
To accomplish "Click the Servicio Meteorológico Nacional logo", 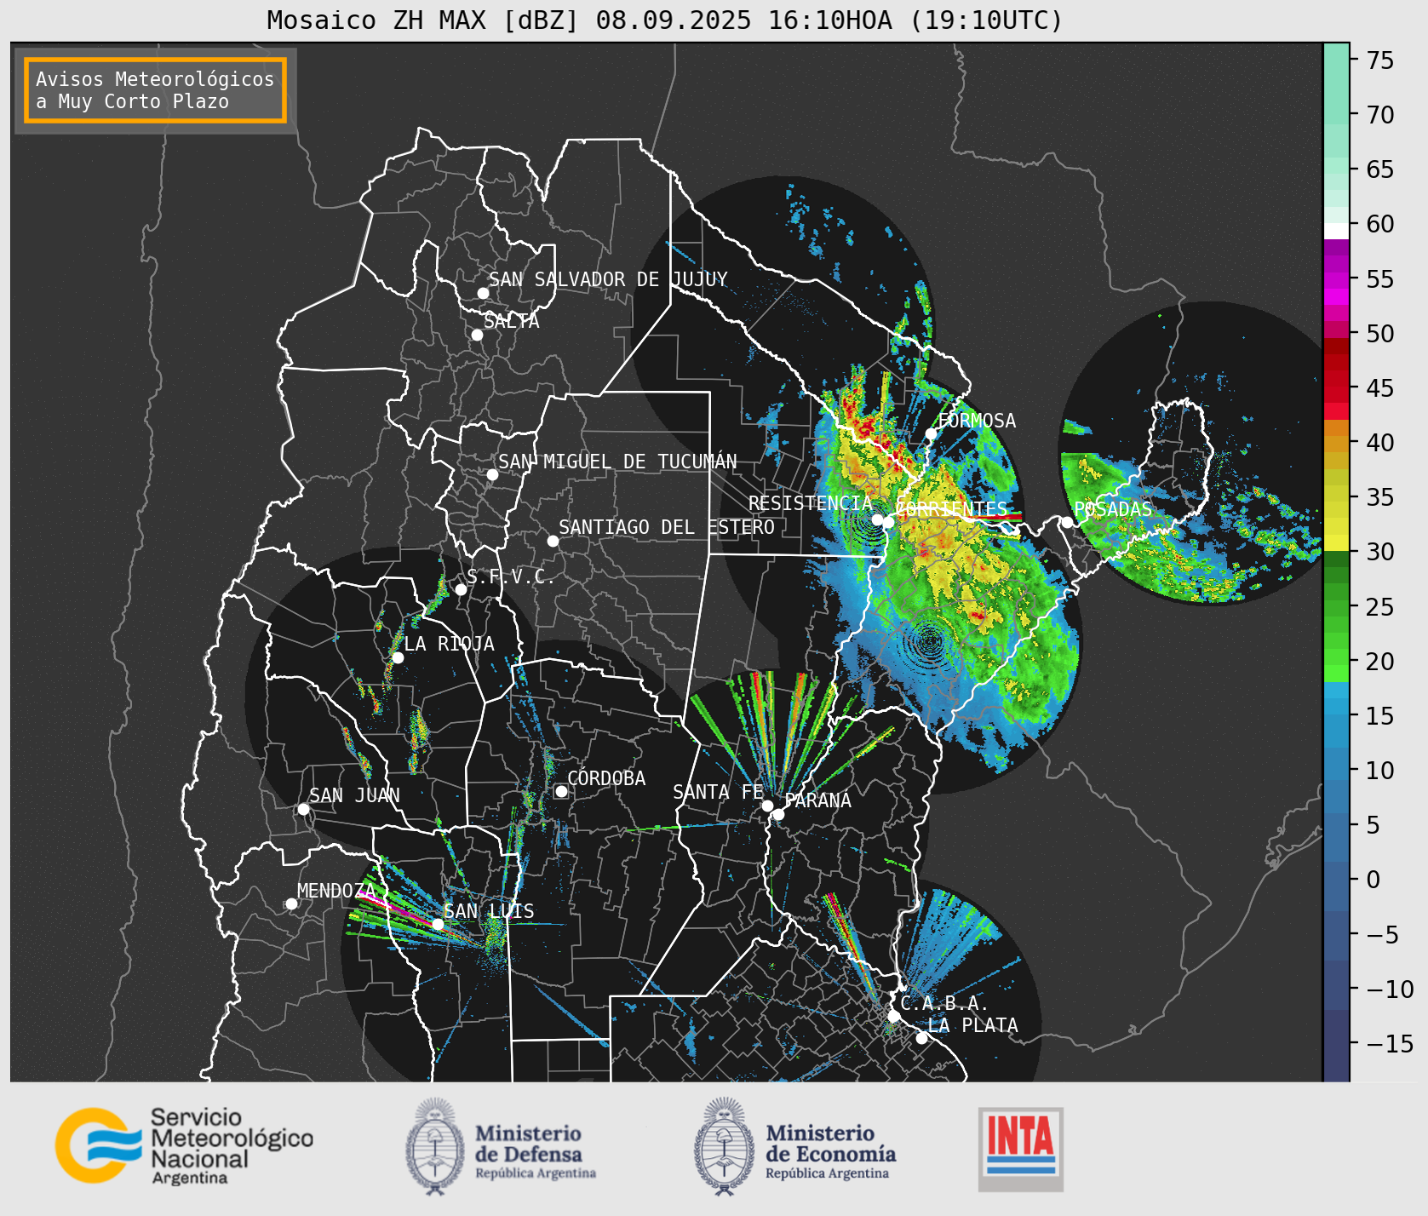I will 184,1145.
